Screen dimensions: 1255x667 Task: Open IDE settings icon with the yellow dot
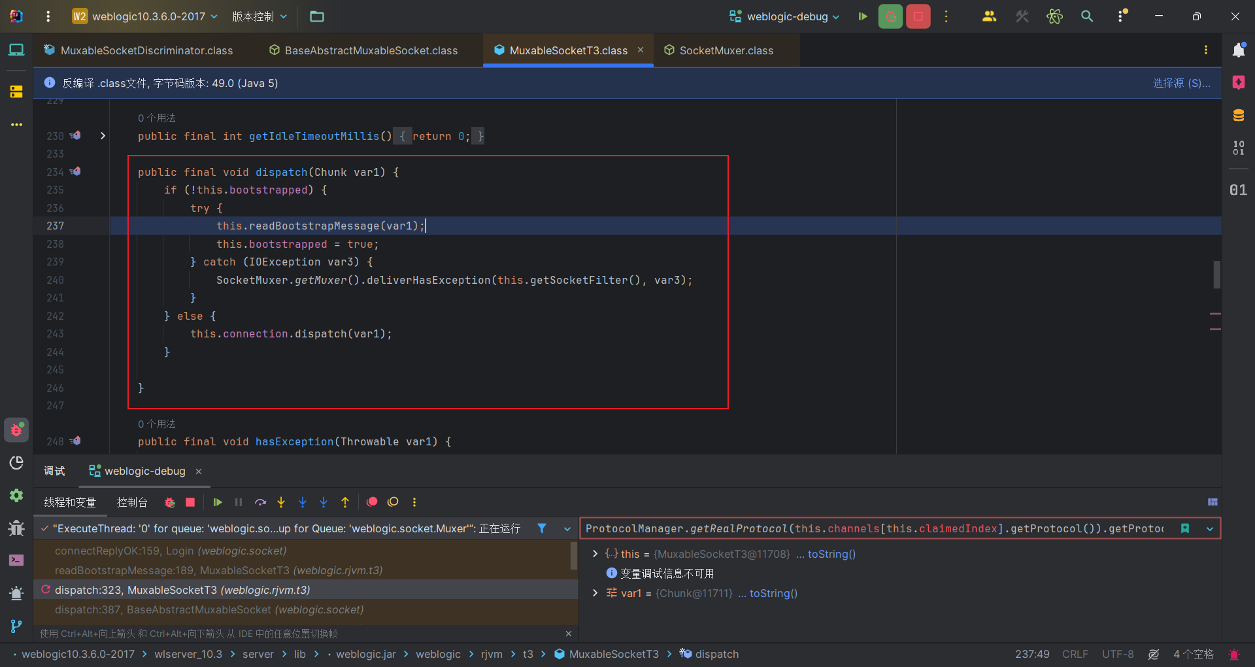pyautogui.click(x=1122, y=16)
